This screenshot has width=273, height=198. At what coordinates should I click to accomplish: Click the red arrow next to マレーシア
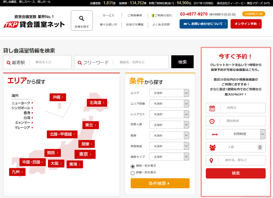pos(32,127)
